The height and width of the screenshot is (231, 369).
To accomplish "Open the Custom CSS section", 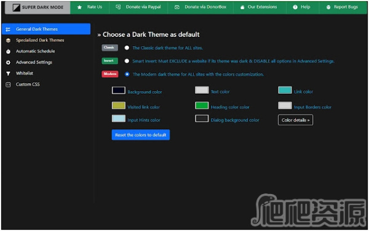I will coord(46,84).
